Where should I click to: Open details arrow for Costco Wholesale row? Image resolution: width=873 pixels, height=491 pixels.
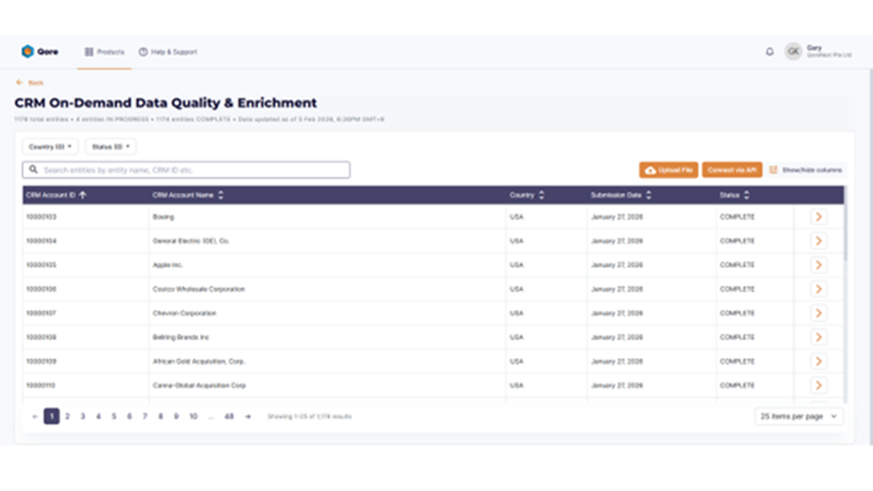818,289
